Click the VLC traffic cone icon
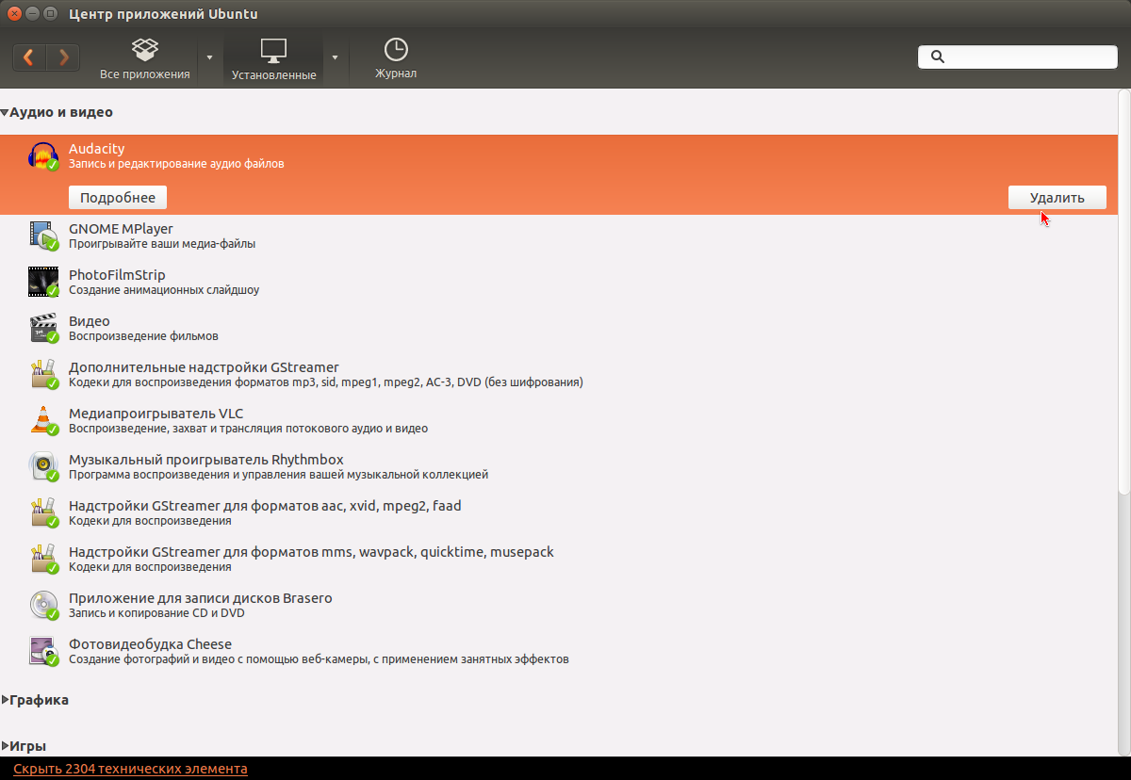This screenshot has width=1131, height=780. point(44,420)
